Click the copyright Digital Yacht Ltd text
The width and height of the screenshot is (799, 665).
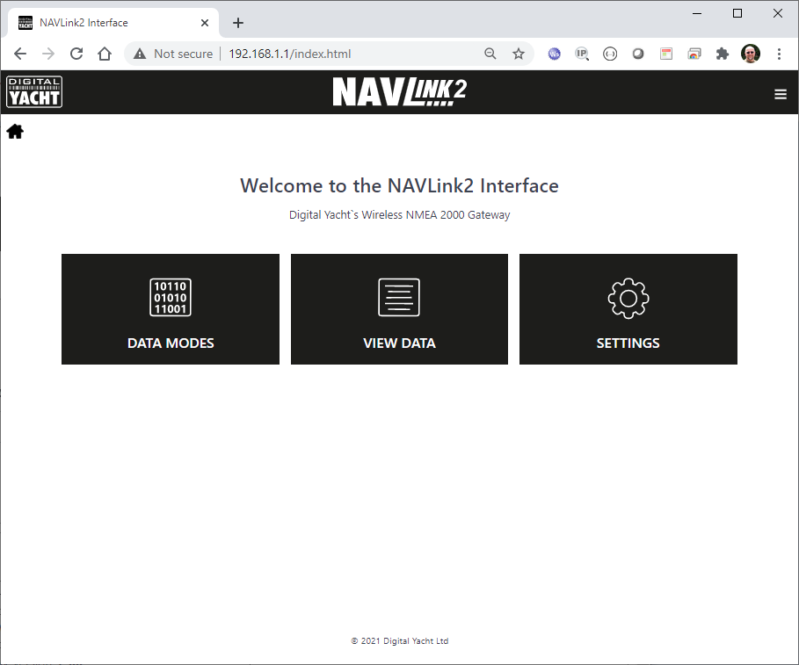[x=399, y=640]
